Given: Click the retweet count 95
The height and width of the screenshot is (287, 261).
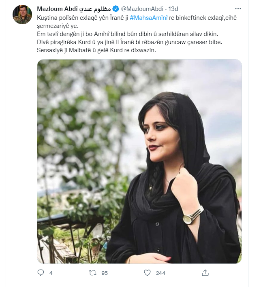Looking at the screenshot, I should coord(104,273).
